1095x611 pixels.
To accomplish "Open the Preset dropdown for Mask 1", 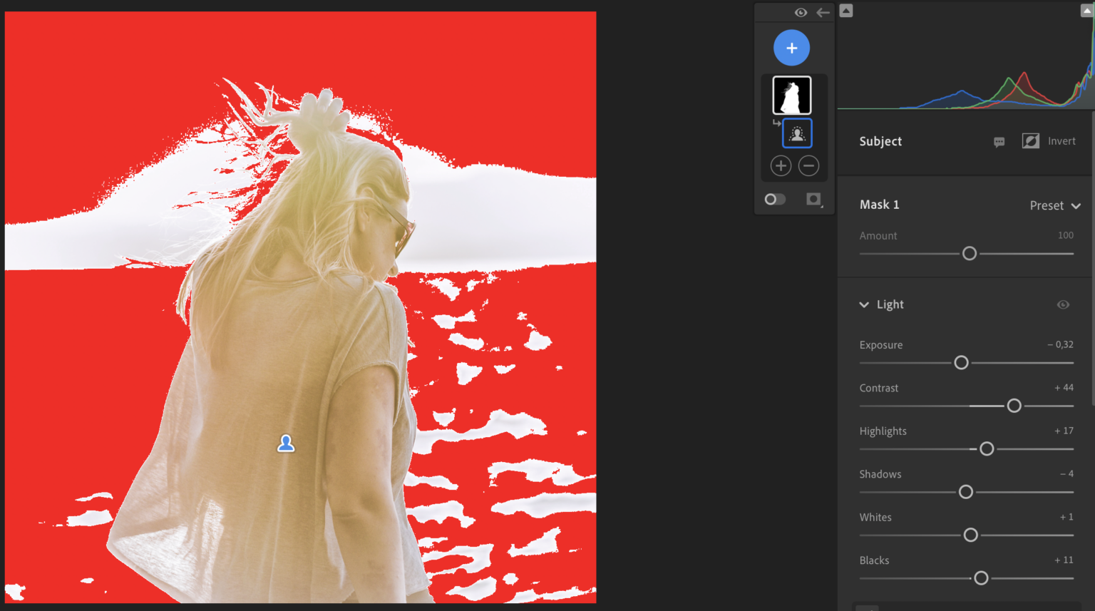I will [1054, 205].
